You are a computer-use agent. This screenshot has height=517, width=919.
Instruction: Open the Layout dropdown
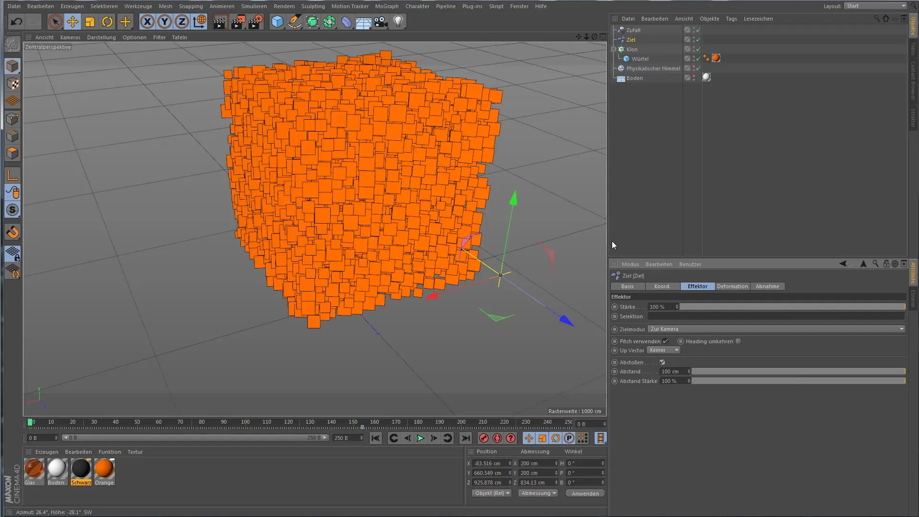[x=875, y=6]
